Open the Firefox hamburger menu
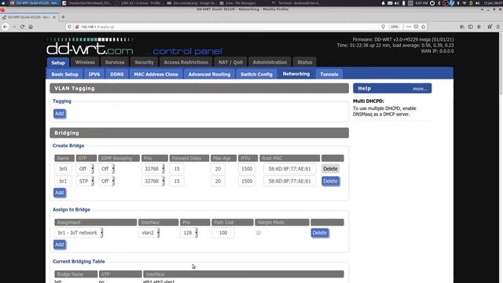The image size is (503, 283). pyautogui.click(x=498, y=27)
